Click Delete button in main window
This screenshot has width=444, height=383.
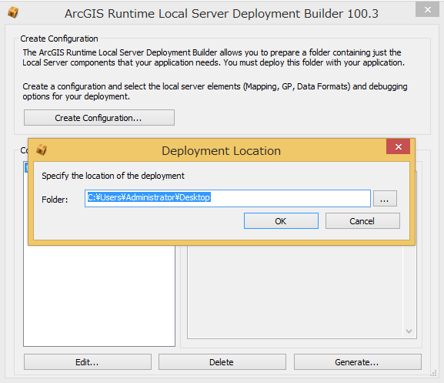[222, 361]
